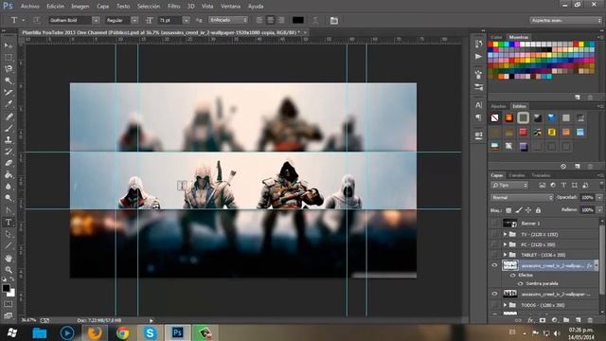Switch to the Canales tab
Image resolution: width=606 pixels, height=341 pixels.
tap(517, 175)
